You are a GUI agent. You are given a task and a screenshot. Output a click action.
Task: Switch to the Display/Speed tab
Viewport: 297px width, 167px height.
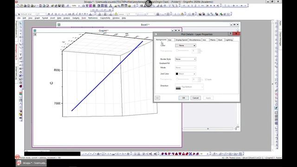pos(181,40)
